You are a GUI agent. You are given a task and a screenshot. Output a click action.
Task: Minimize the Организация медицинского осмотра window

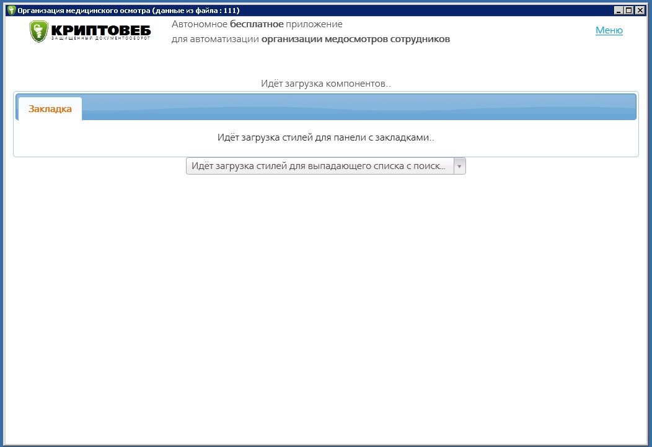click(619, 11)
